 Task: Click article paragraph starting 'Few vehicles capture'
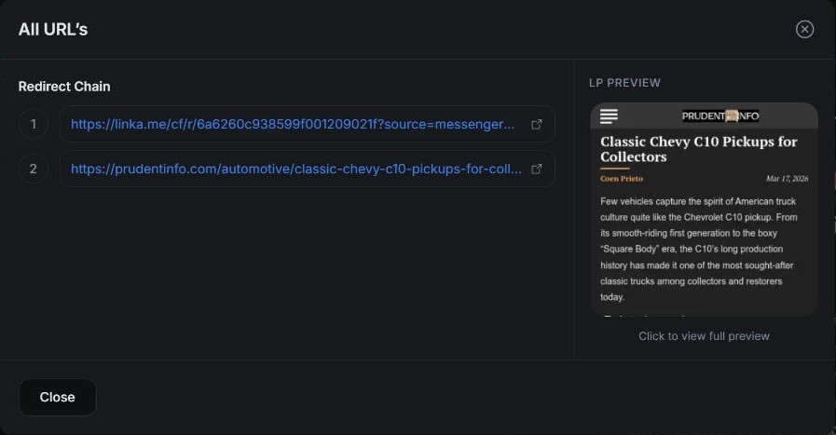click(698, 249)
